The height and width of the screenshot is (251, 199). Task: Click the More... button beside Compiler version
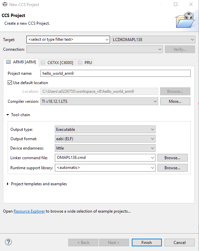click(175, 101)
